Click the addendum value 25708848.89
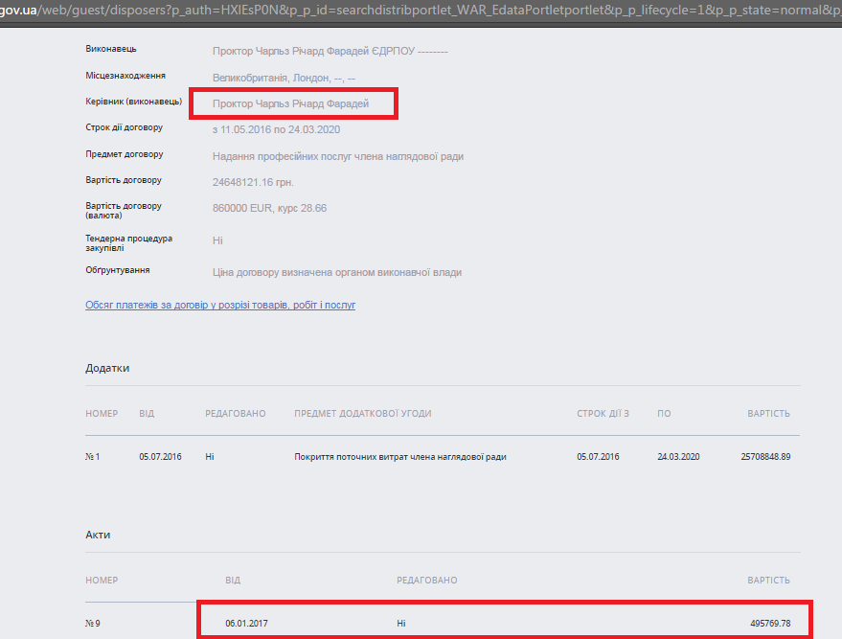 coord(765,457)
